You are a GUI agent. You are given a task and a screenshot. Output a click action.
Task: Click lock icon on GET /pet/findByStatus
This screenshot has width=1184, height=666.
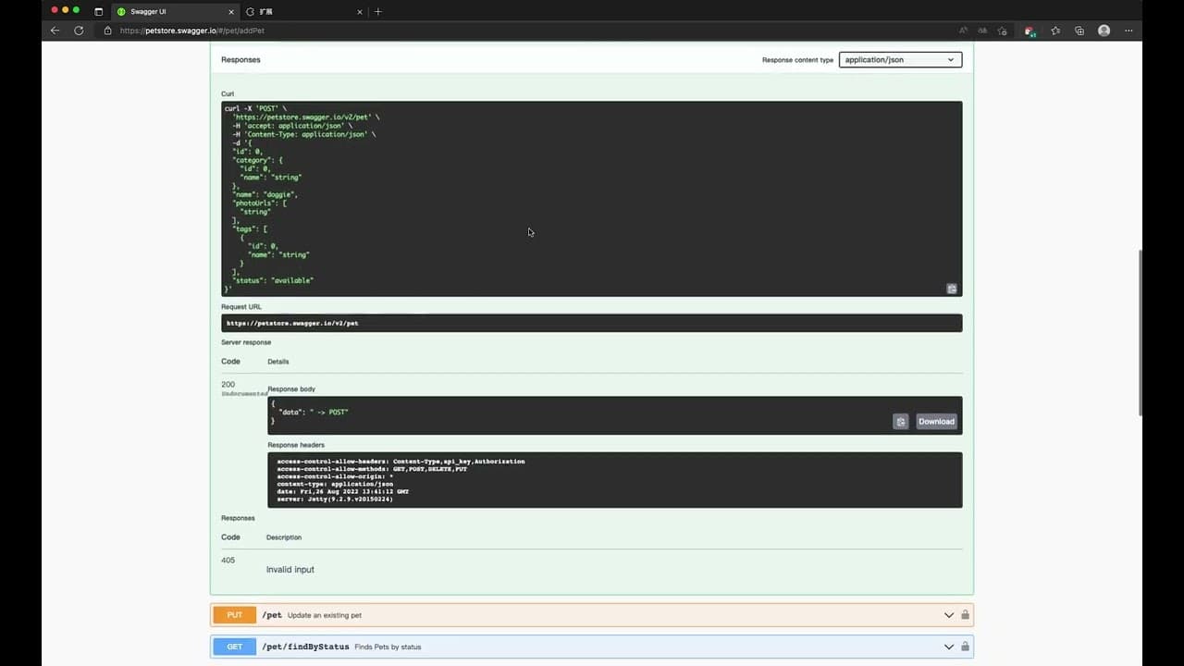(x=965, y=647)
